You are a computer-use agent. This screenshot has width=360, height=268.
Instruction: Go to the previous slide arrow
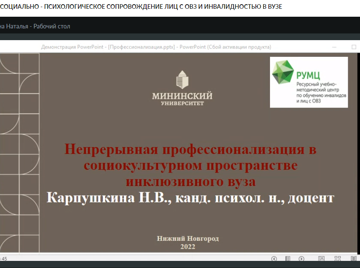[x=274, y=259]
